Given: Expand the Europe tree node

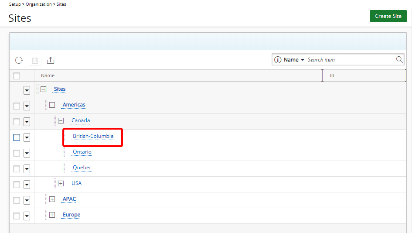Looking at the screenshot, I should coord(52,215).
